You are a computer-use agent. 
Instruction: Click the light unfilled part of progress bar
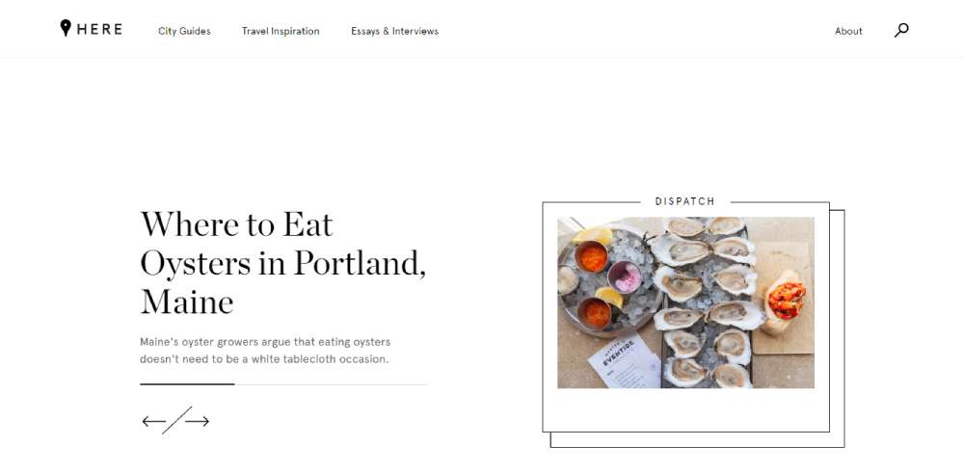tap(331, 384)
